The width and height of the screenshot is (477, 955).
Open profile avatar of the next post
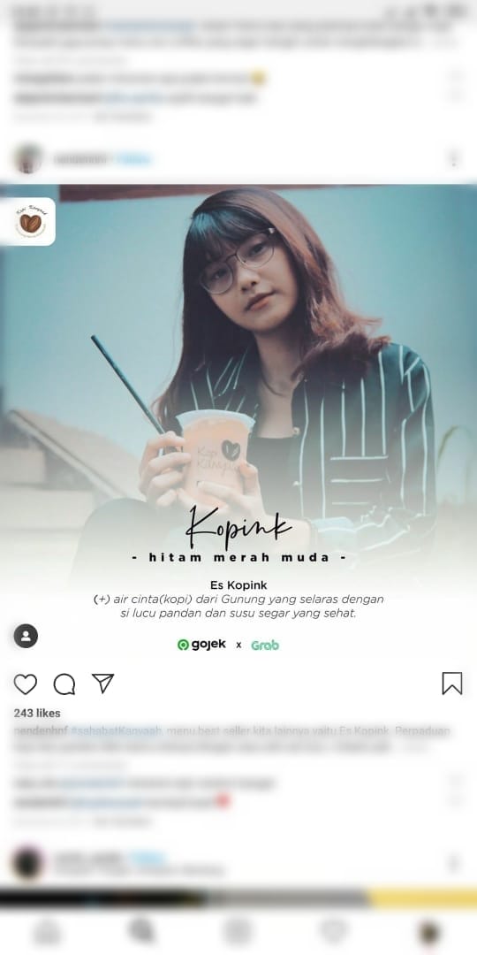28,863
